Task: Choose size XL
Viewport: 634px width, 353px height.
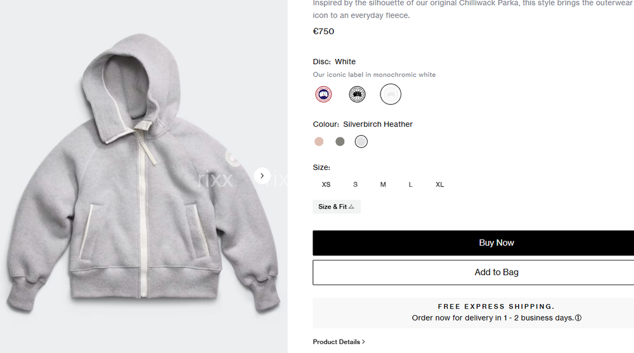Action: (439, 184)
